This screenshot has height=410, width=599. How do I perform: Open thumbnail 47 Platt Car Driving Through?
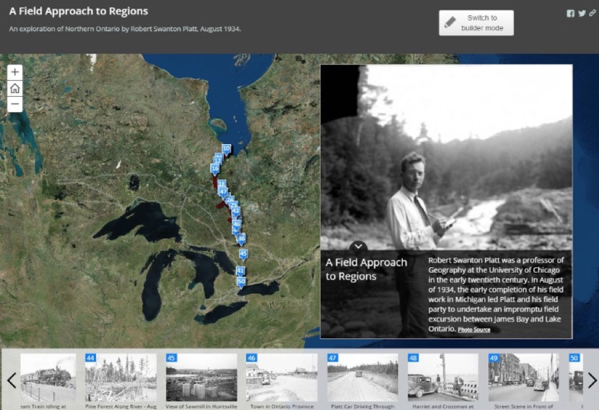[x=362, y=378]
